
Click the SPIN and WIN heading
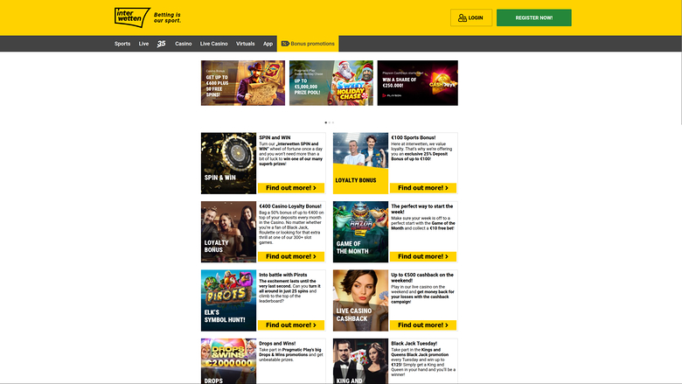275,137
